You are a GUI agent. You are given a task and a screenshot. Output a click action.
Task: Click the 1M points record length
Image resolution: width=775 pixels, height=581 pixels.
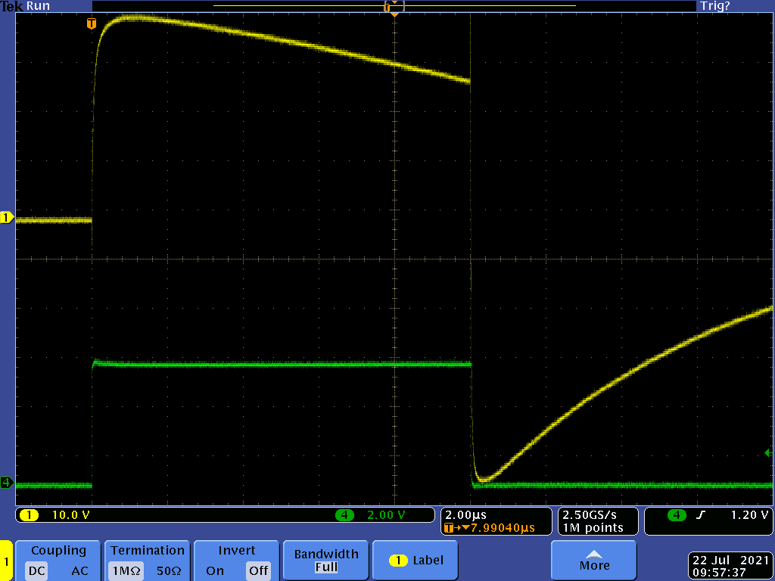click(593, 527)
